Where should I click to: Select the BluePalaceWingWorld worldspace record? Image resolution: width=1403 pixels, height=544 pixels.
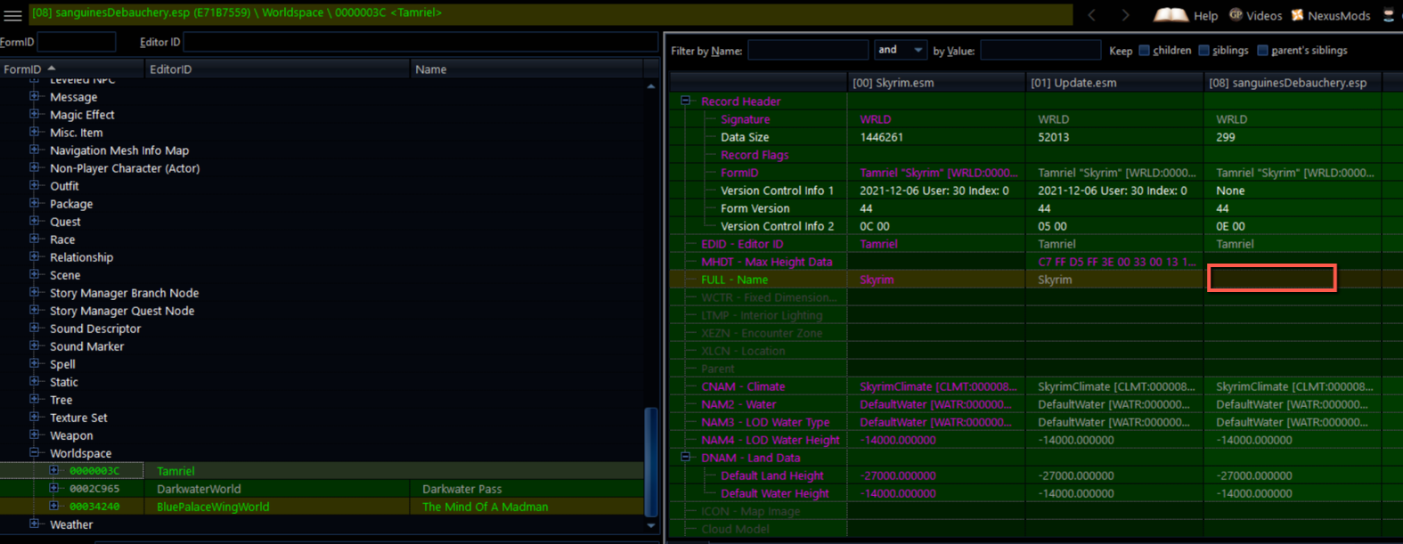213,507
